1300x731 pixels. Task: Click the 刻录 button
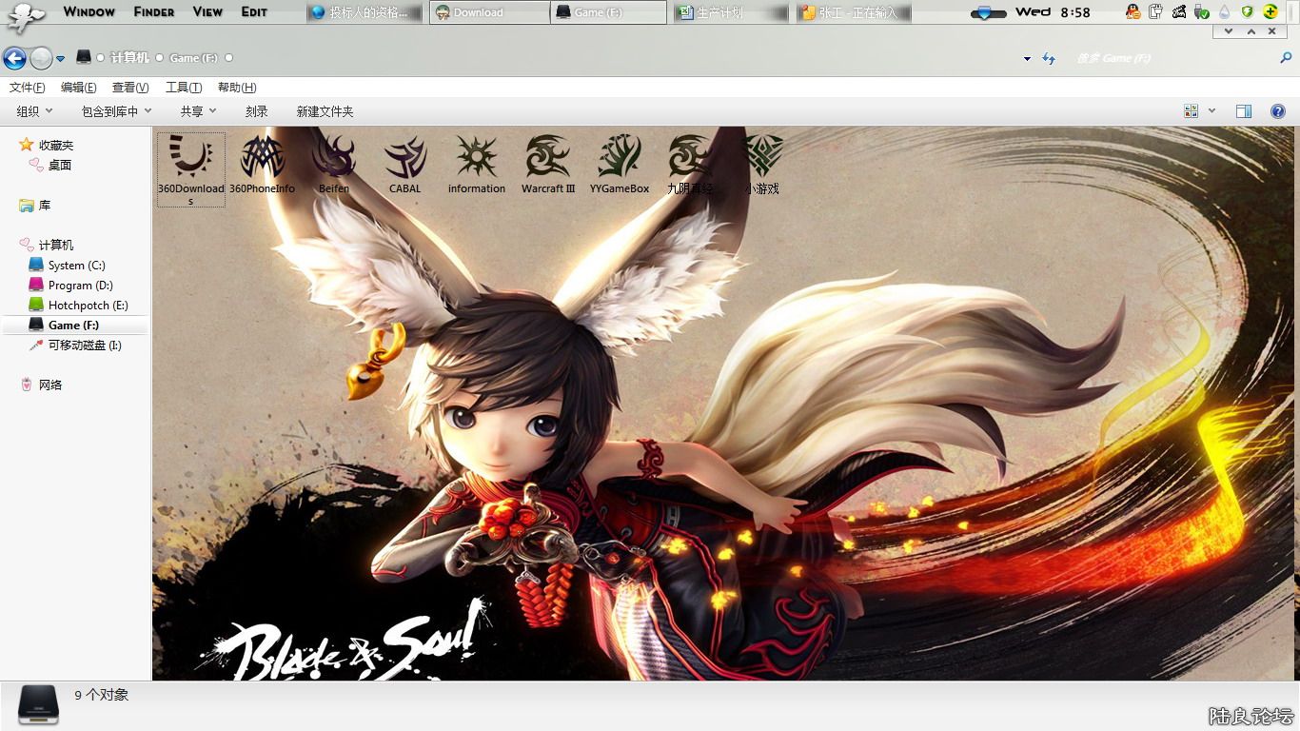pos(256,111)
